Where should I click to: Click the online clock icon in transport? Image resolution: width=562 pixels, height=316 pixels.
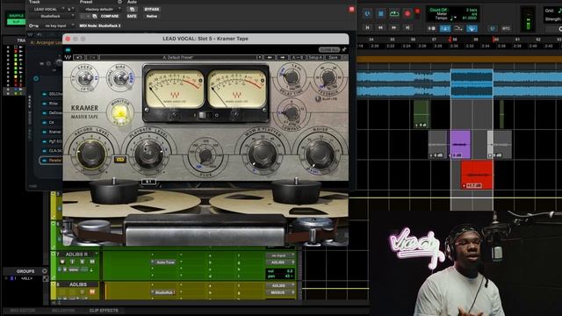[367, 14]
